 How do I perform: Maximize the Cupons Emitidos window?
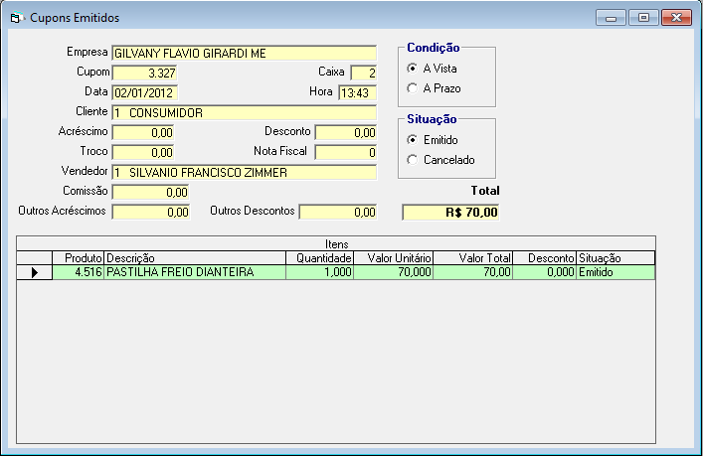click(x=644, y=17)
